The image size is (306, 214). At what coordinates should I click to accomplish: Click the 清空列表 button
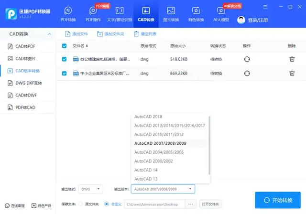click(145, 34)
